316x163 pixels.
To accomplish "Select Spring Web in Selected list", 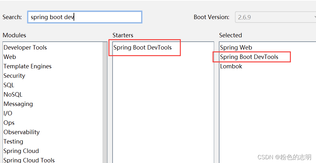I will click(236, 47).
